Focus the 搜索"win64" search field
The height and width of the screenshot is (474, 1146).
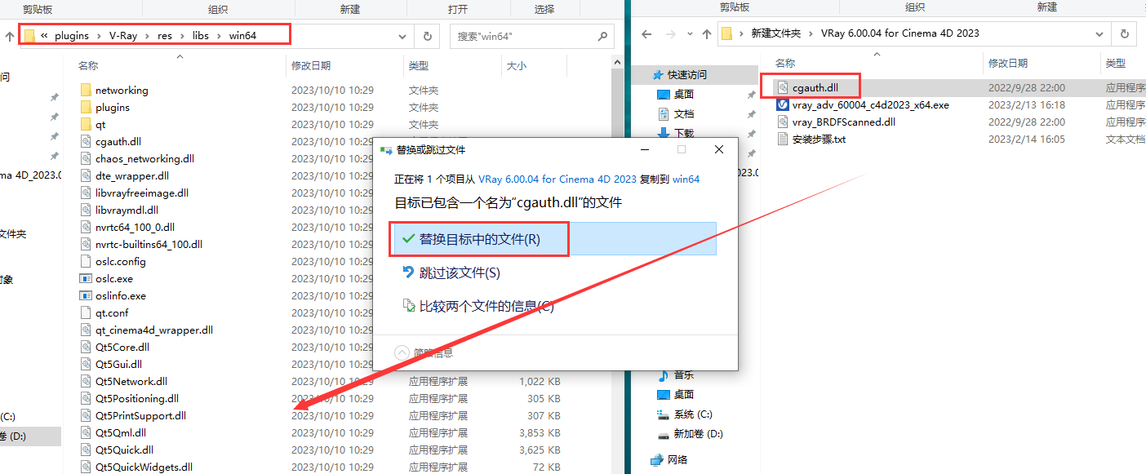click(531, 36)
